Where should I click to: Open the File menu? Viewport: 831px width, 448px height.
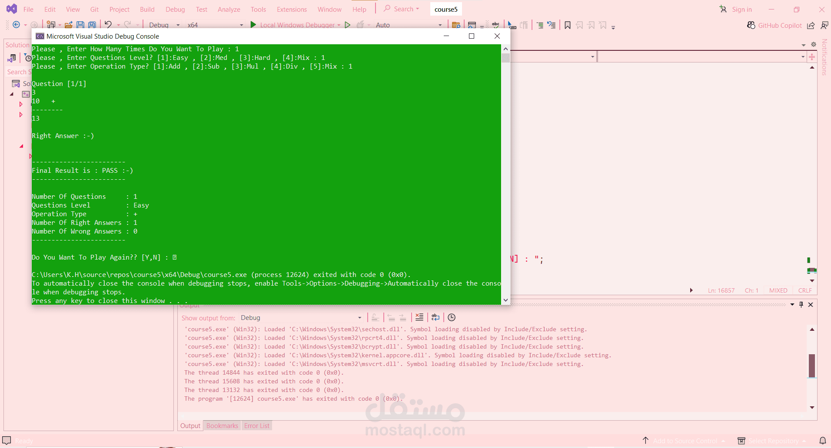pos(28,9)
